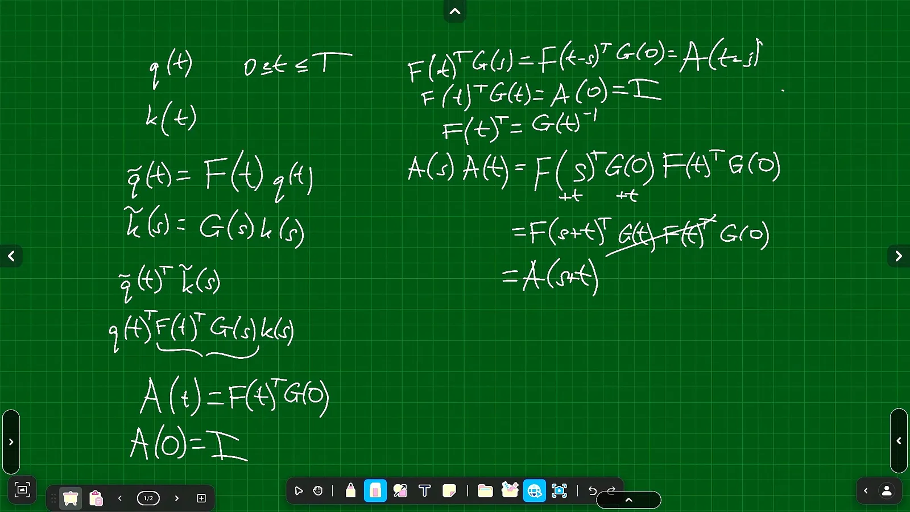Take a screenshot with camera tool

559,490
